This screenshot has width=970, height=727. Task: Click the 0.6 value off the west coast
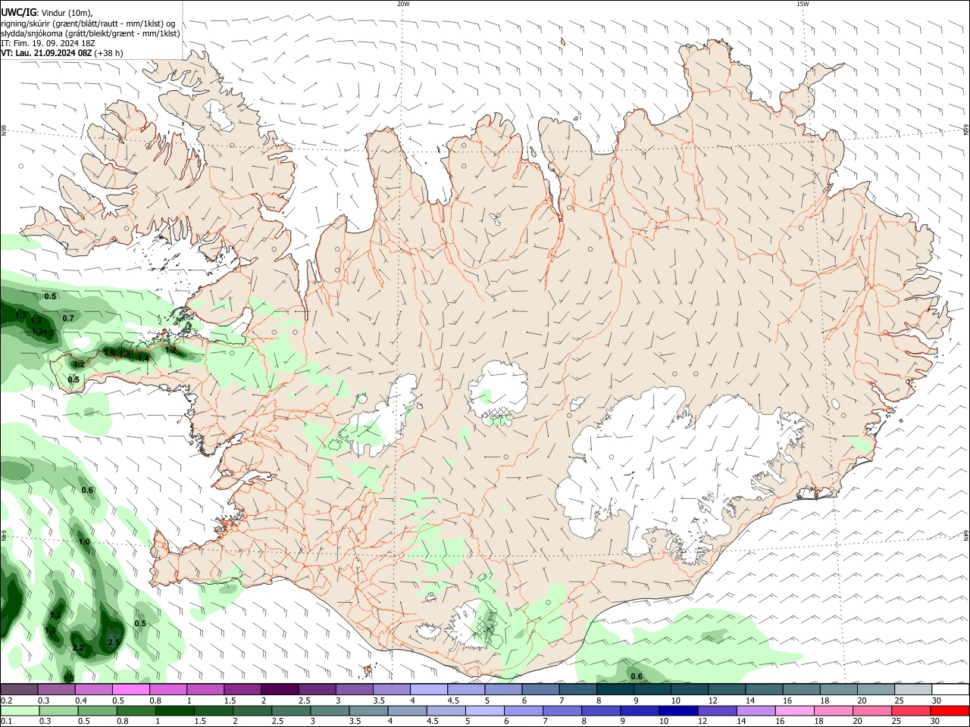[x=87, y=491]
